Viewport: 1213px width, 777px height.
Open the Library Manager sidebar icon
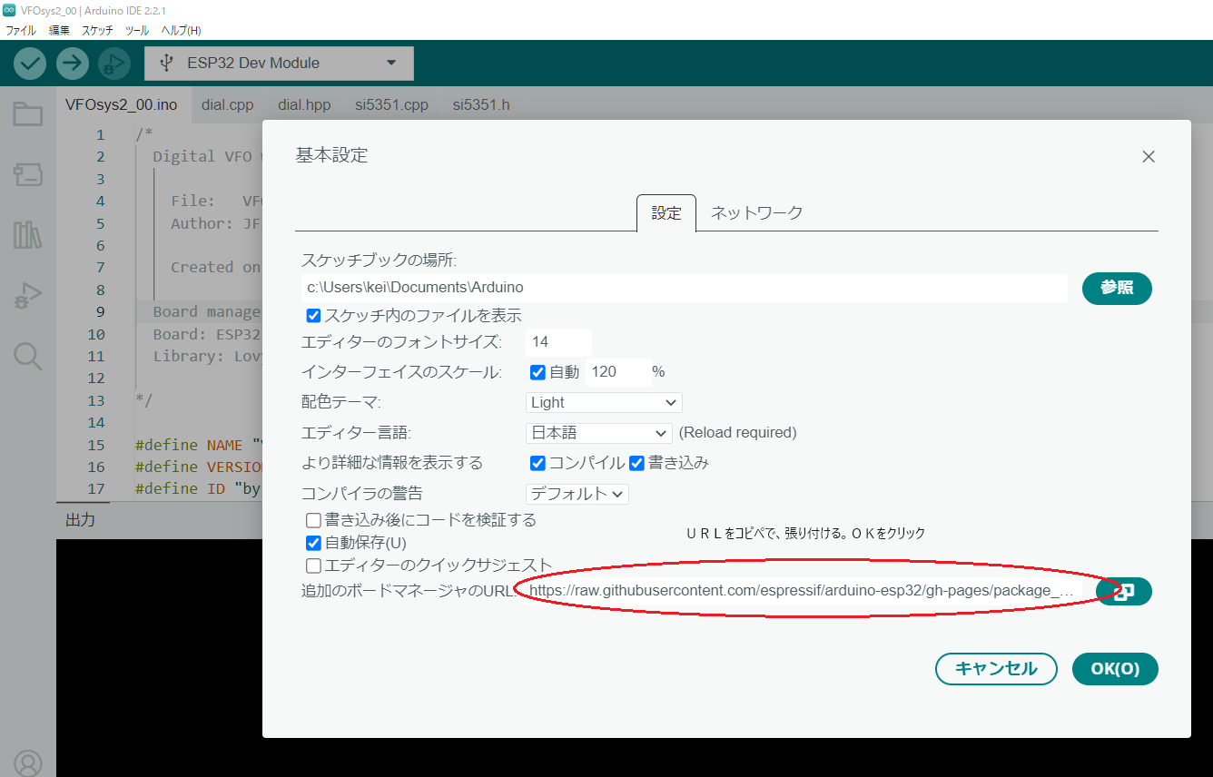click(27, 235)
